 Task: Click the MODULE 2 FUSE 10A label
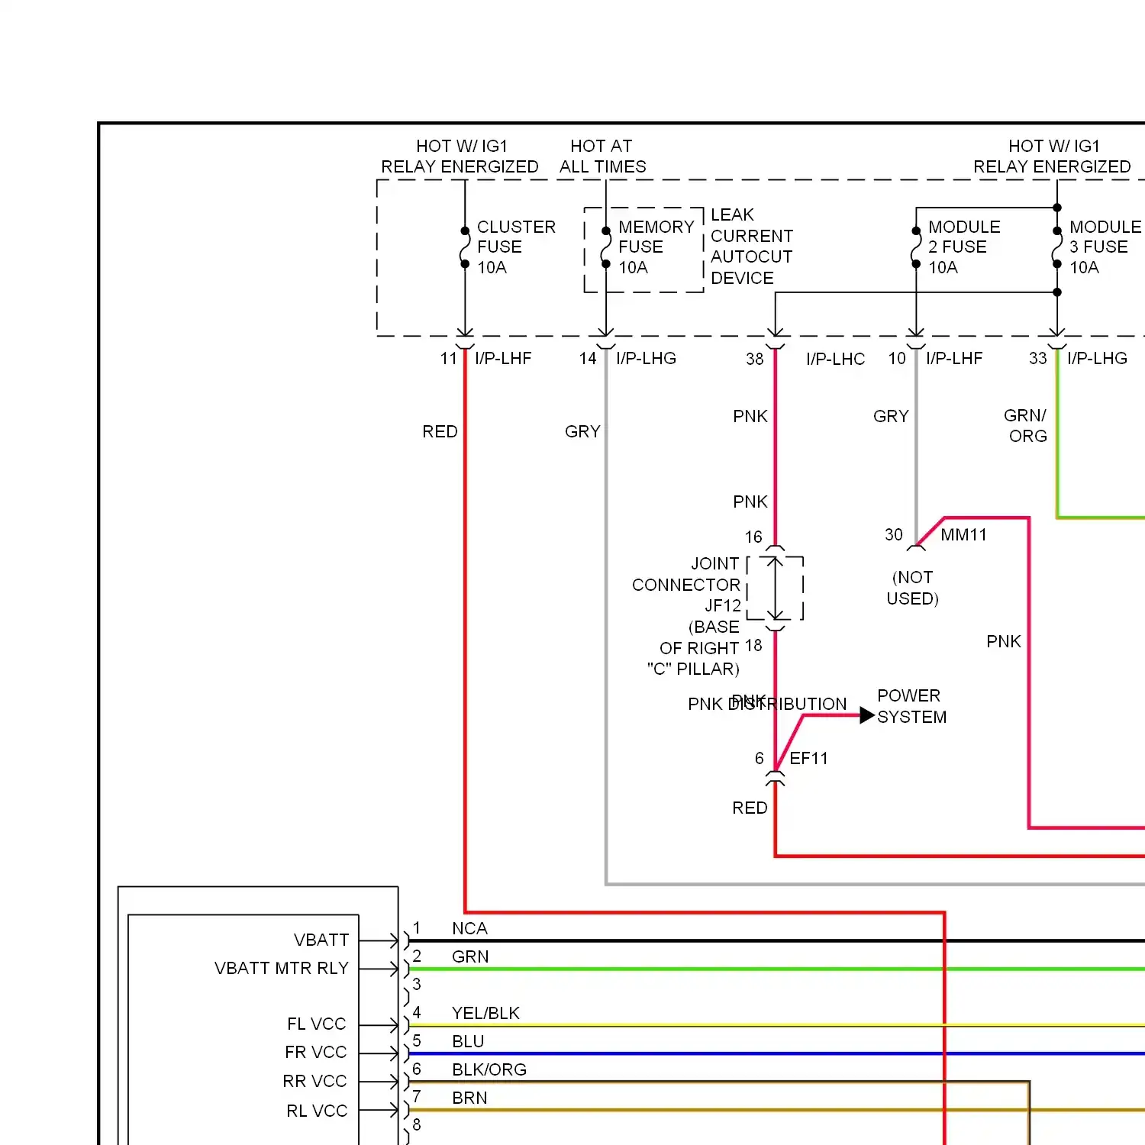tap(964, 247)
